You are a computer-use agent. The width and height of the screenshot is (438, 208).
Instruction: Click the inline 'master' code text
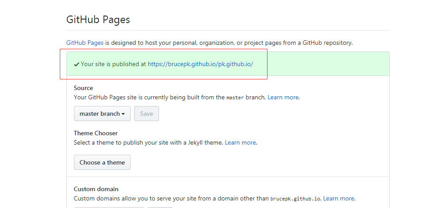point(235,98)
